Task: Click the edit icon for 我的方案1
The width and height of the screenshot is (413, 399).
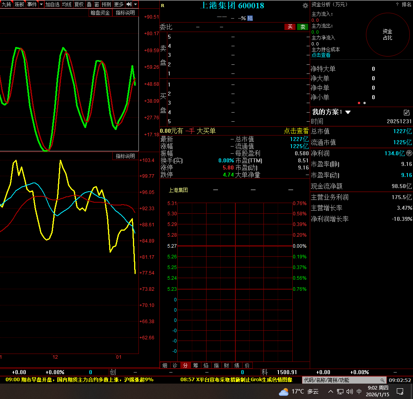Action: pos(406,113)
